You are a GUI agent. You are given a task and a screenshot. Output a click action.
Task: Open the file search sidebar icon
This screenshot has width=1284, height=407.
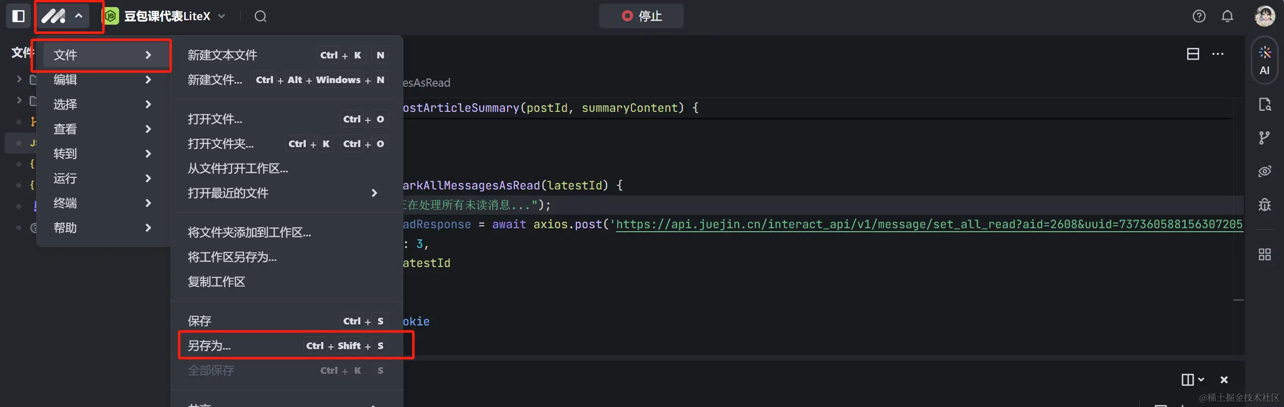pos(1265,104)
